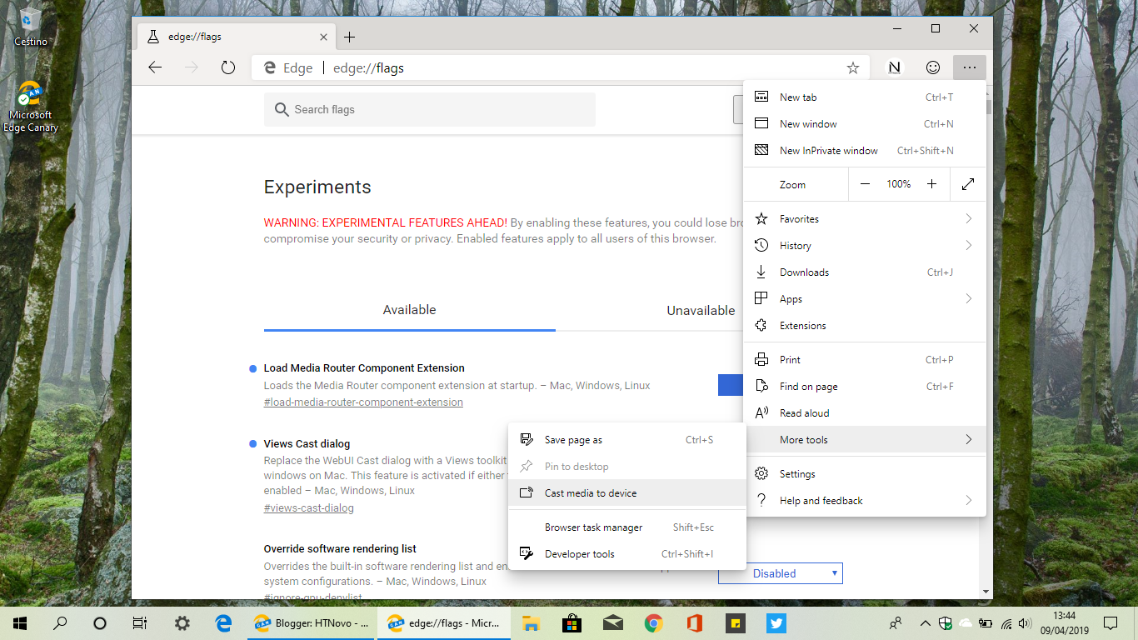
Task: Enter full screen via the expand icon
Action: tap(967, 183)
